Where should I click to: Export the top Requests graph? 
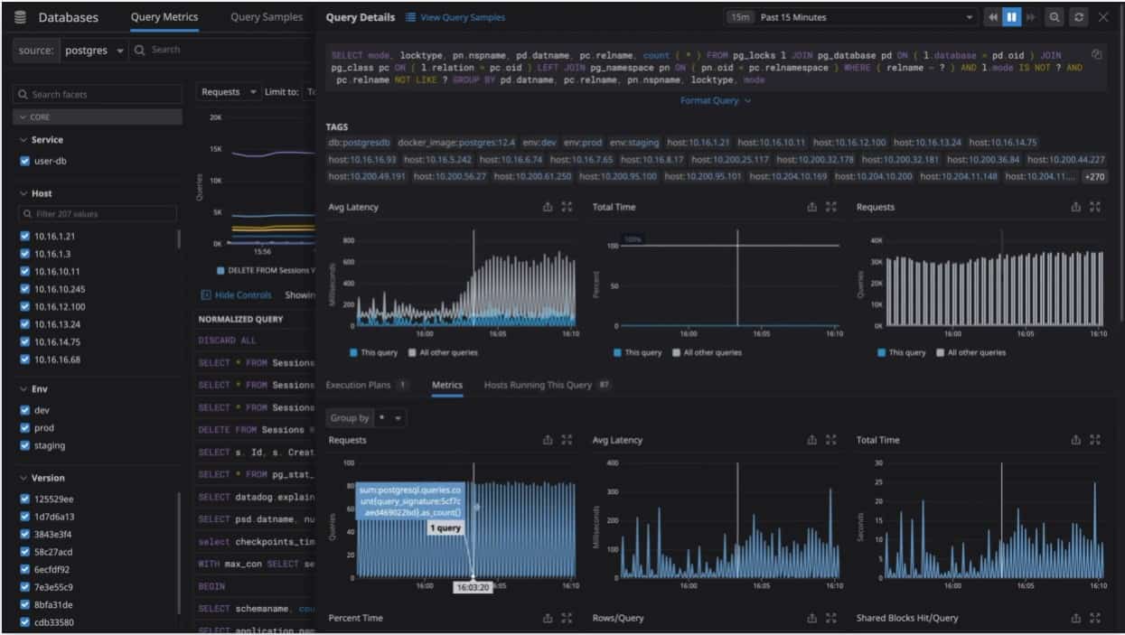pos(1076,207)
